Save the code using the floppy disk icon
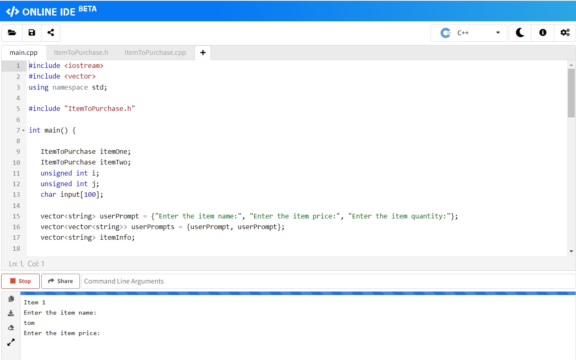Viewport: 576px width, 360px height. [x=32, y=33]
